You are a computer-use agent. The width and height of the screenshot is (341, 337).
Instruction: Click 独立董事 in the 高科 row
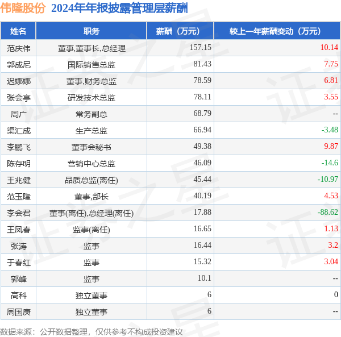(x=92, y=296)
